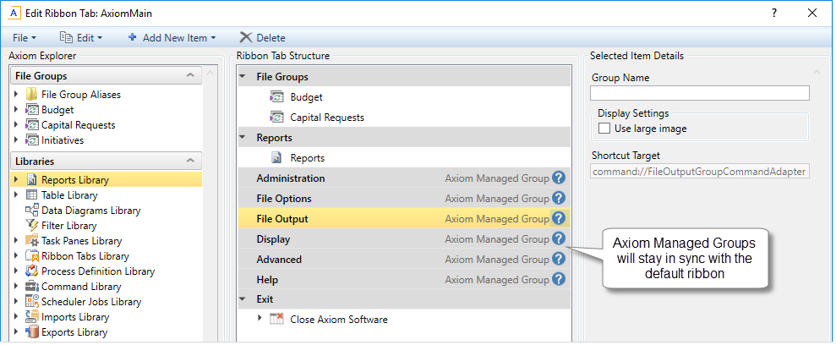Screen dimensions: 836x345
Task: Click the Process Definition Library icon
Action: pyautogui.click(x=32, y=271)
